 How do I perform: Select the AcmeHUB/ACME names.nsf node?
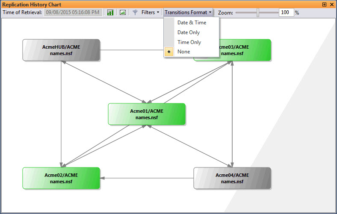coord(61,50)
